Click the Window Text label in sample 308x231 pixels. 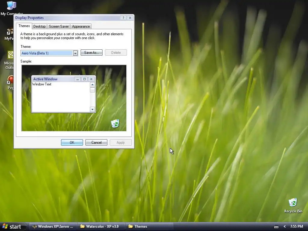pos(42,84)
